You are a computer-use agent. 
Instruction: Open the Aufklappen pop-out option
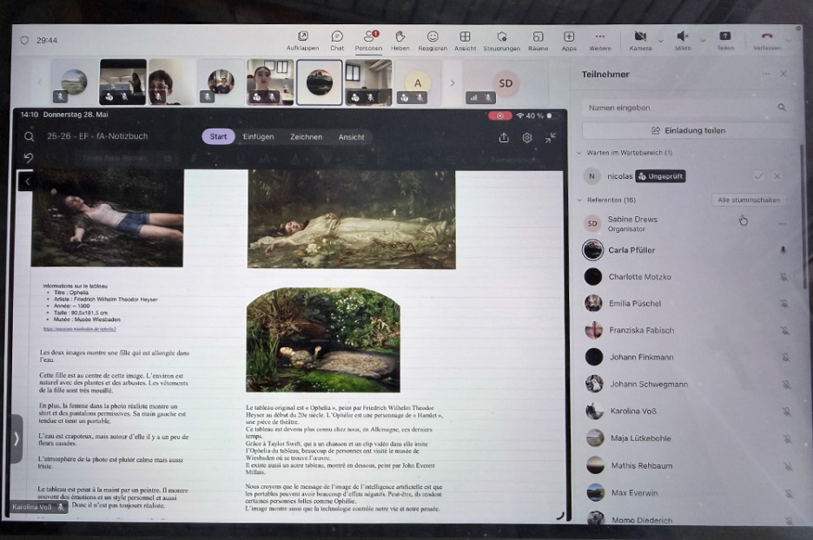(x=303, y=41)
